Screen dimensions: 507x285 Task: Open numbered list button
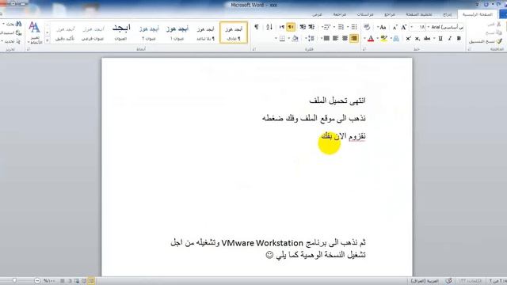coord(341,27)
